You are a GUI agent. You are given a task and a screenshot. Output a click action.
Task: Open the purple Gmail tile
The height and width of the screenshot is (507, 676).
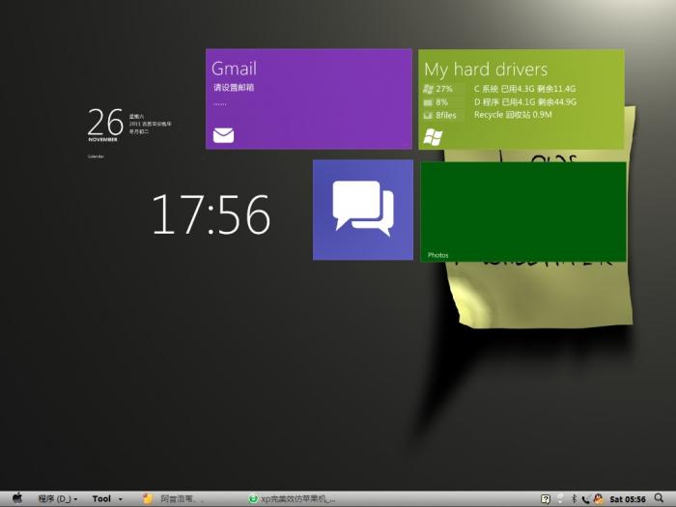click(x=309, y=99)
